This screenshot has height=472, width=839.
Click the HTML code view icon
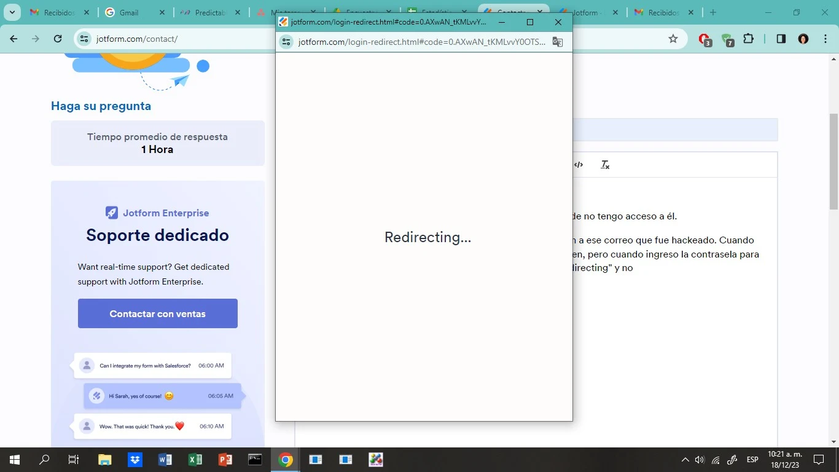(578, 164)
